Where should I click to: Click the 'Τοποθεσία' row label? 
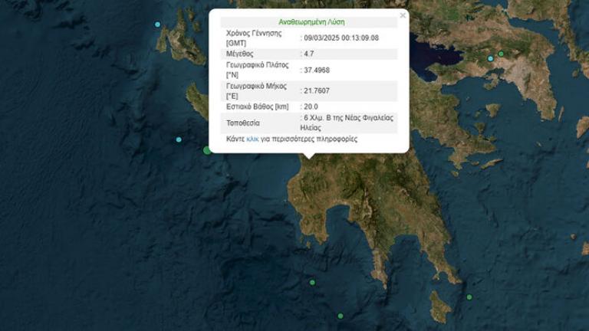[x=244, y=123]
